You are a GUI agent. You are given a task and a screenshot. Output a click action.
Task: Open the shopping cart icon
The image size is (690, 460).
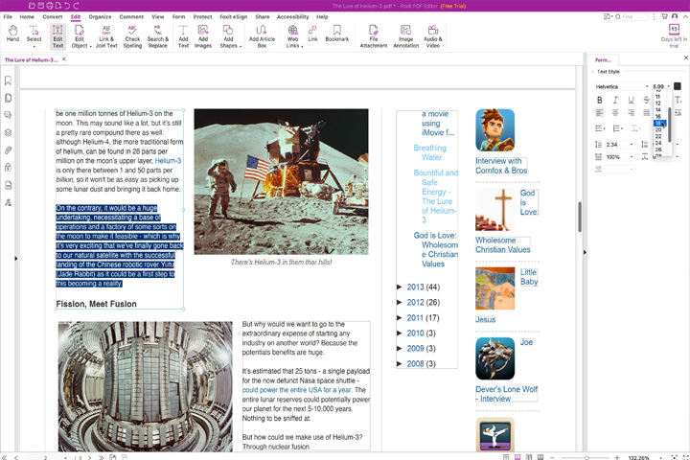[x=664, y=16]
